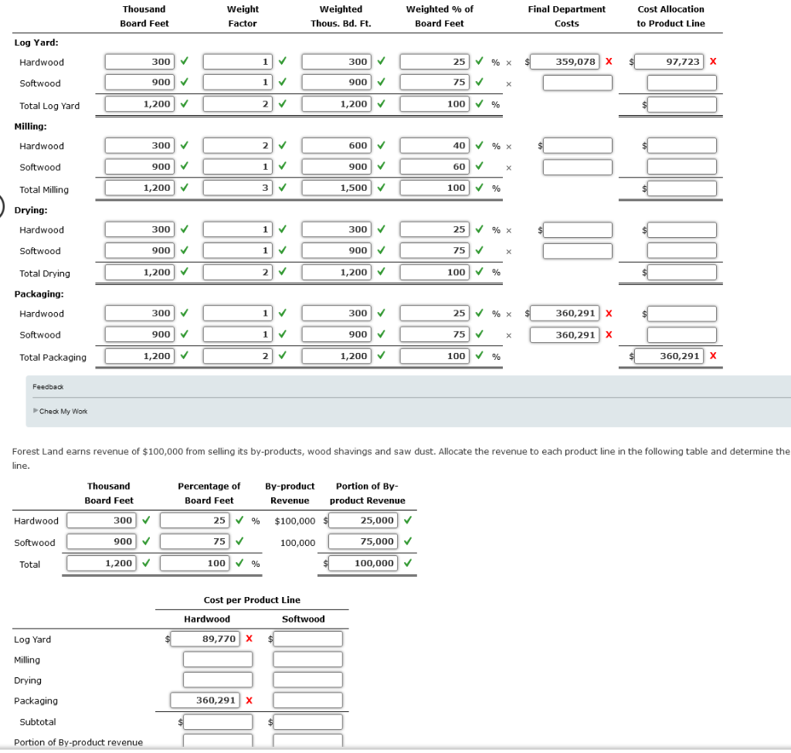Click Drying Softwood Cost Allocation field
Screen dimensions: 791x753
(682, 251)
